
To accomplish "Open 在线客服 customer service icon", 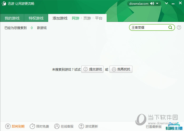I will tap(57, 126).
